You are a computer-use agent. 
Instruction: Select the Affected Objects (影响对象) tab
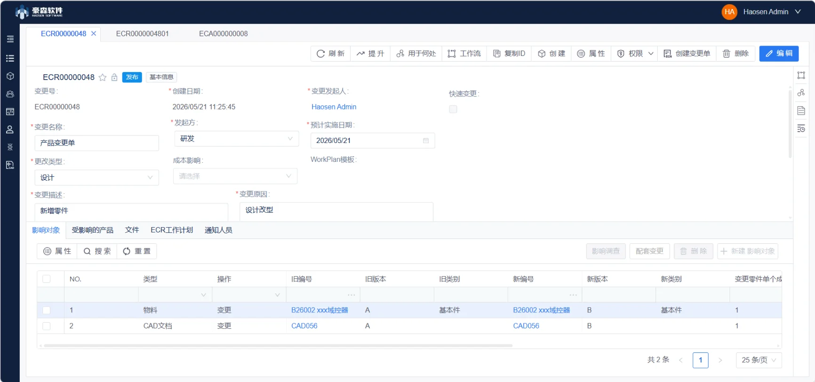(x=46, y=230)
